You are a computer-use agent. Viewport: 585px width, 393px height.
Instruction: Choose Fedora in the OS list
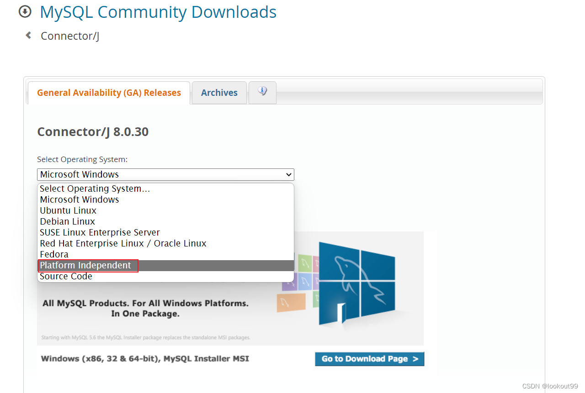(165, 254)
